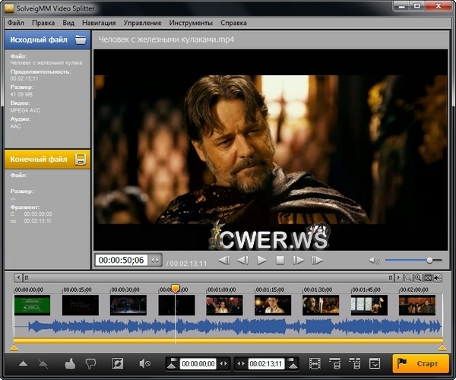
Task: Click the Play button under the video
Action: (x=261, y=260)
